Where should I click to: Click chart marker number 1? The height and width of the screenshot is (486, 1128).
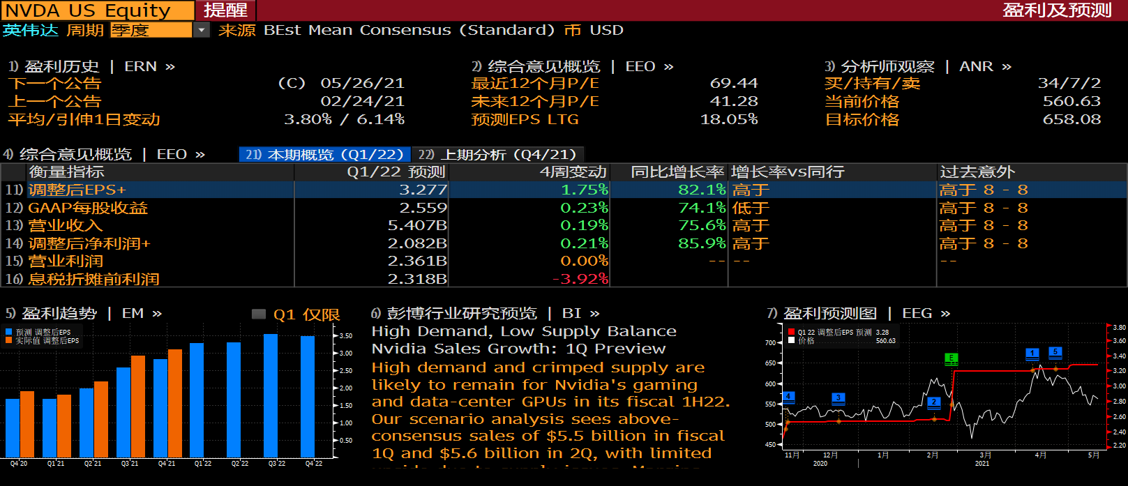(1032, 354)
